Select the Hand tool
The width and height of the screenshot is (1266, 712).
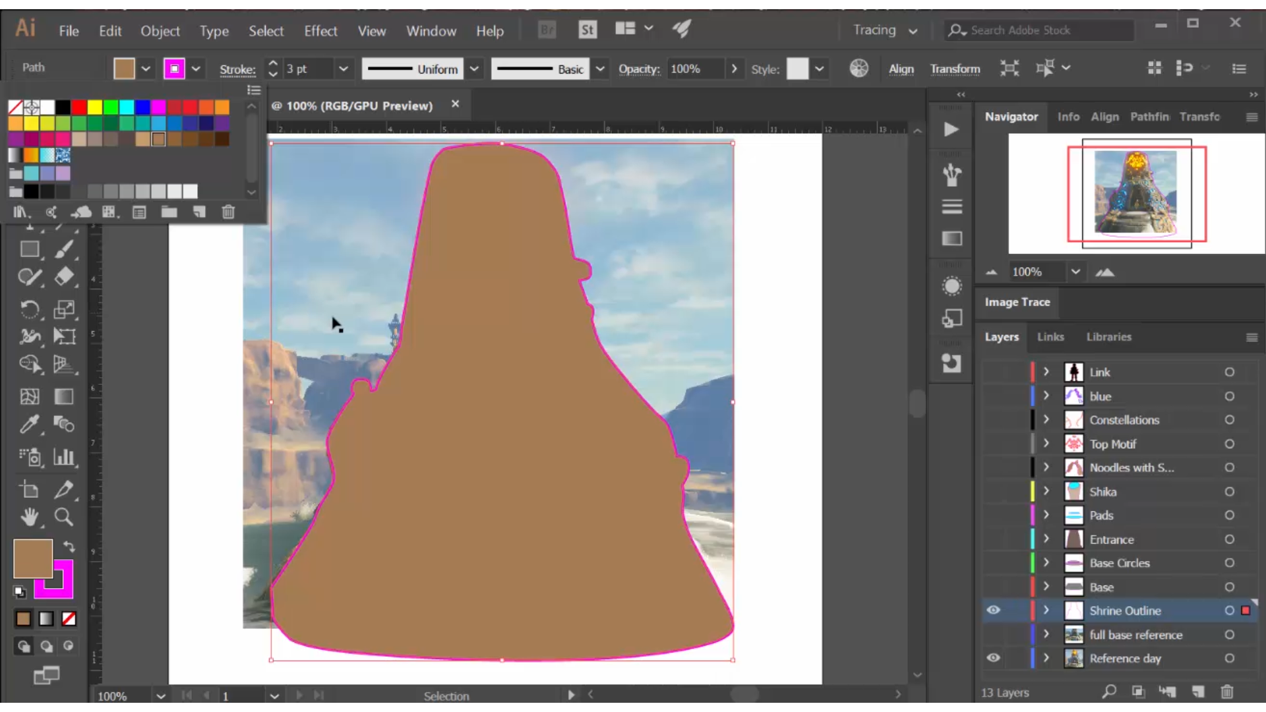29,517
